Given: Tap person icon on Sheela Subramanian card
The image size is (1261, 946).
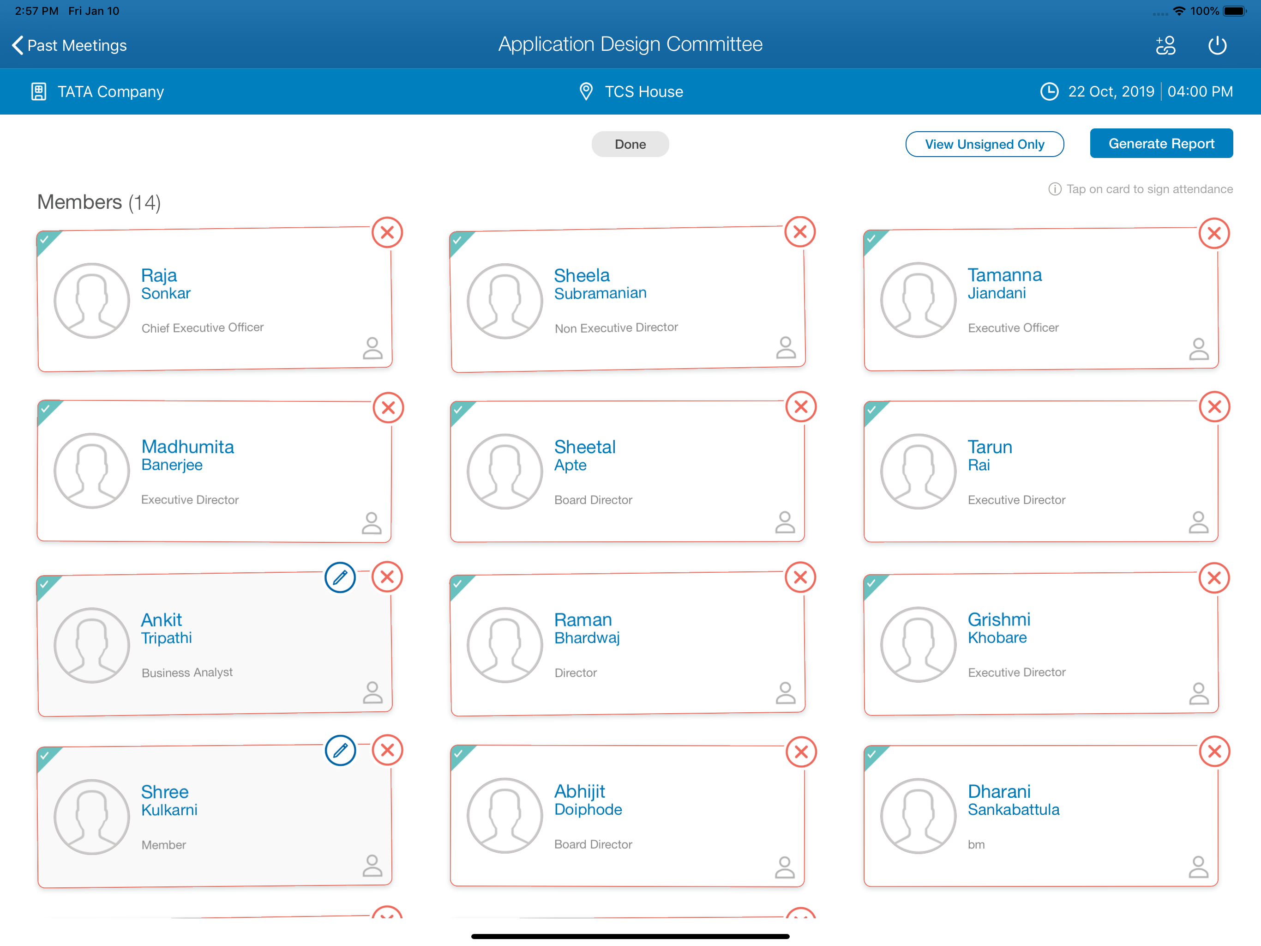Looking at the screenshot, I should 786,347.
